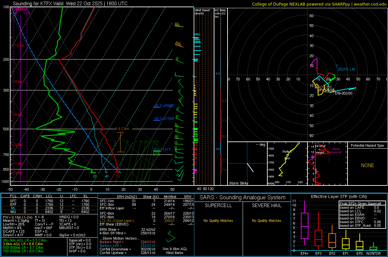This screenshot has width=388, height=257.
Task: Click the 0 C=11317' height label
Action: [162, 149]
